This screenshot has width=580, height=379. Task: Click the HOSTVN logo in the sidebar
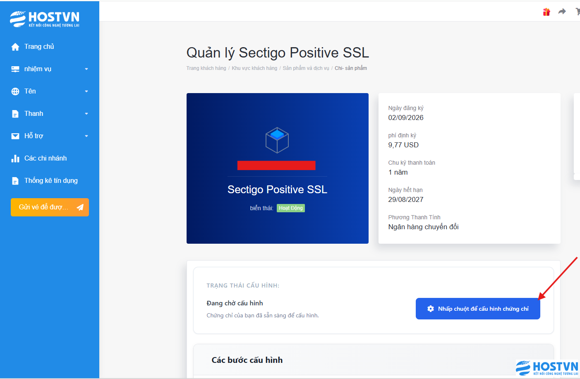(45, 19)
